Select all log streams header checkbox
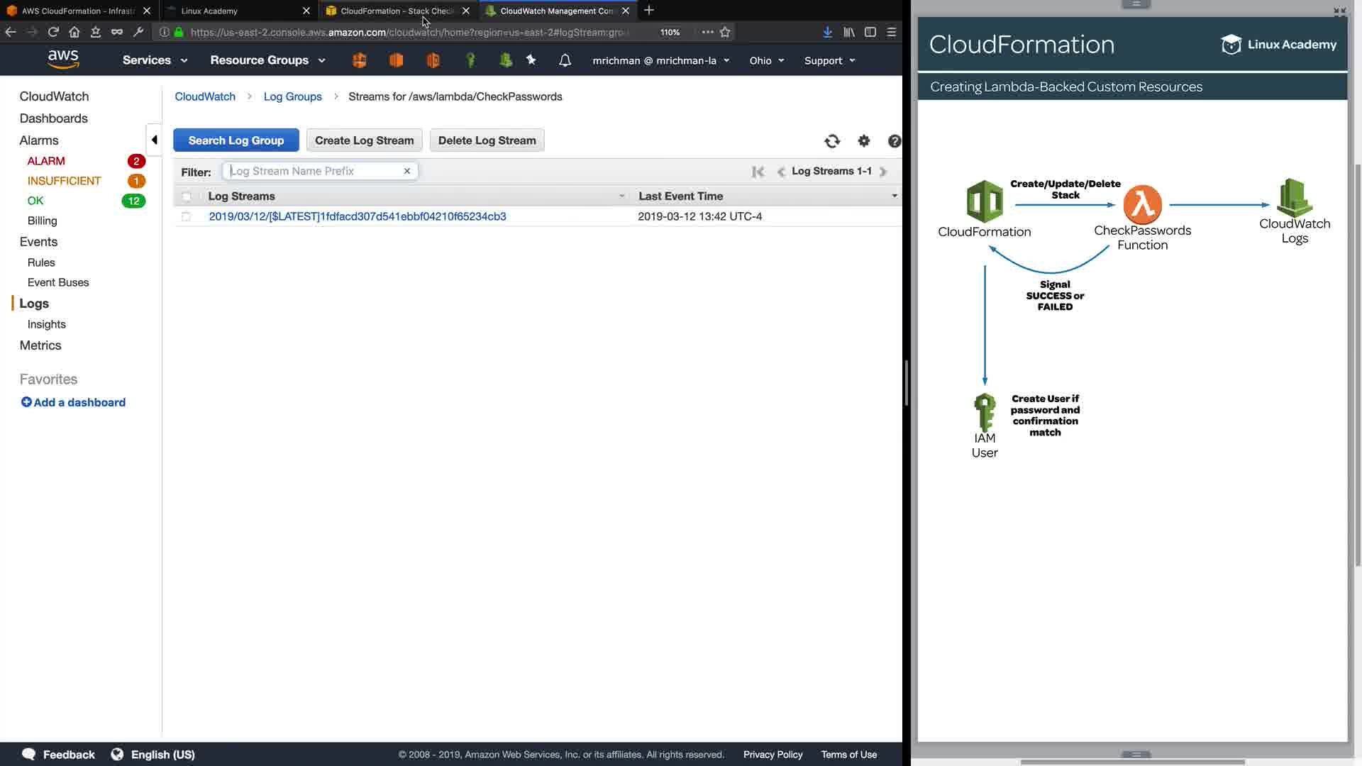The width and height of the screenshot is (1362, 766). coord(187,196)
